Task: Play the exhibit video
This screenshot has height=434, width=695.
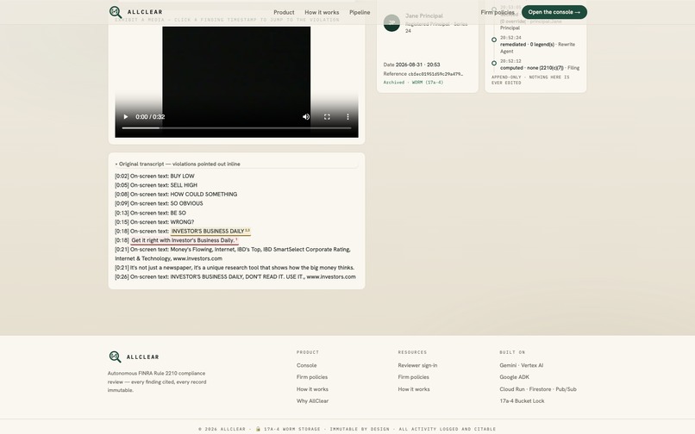Action: click(125, 117)
